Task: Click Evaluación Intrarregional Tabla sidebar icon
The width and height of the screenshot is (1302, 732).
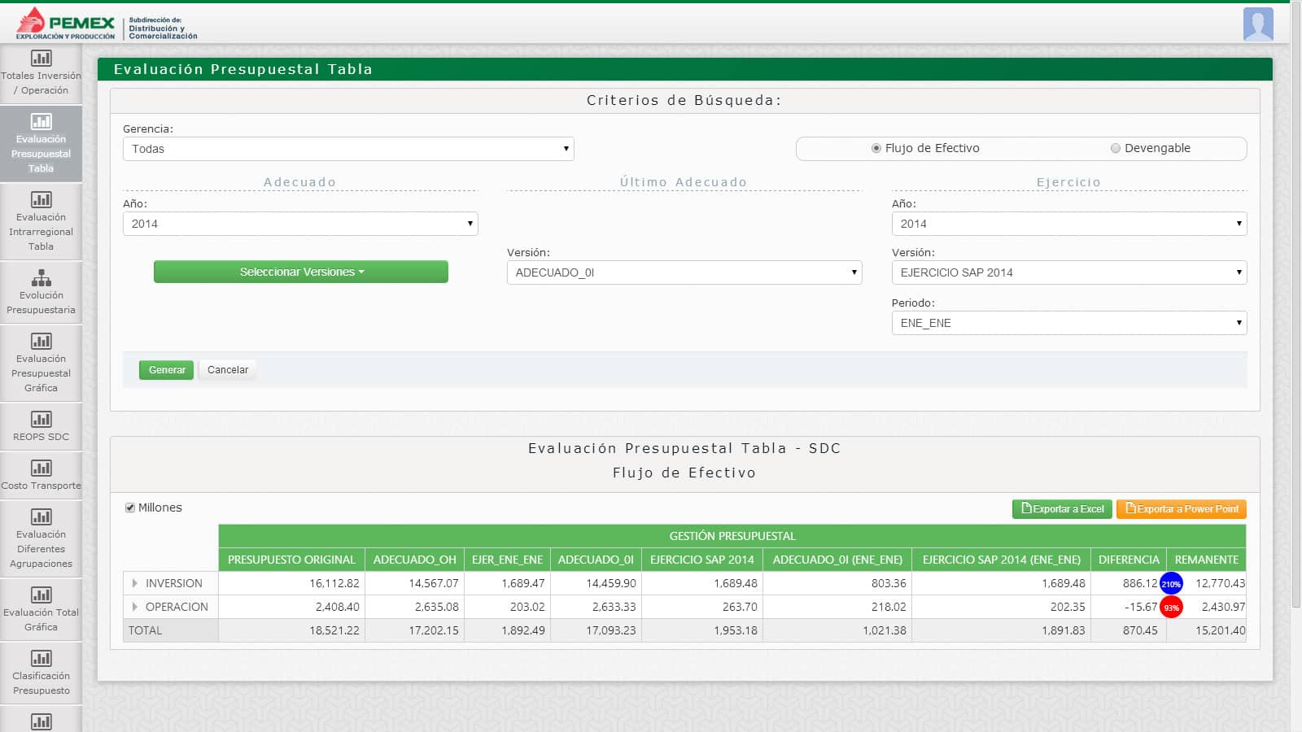Action: point(41,200)
